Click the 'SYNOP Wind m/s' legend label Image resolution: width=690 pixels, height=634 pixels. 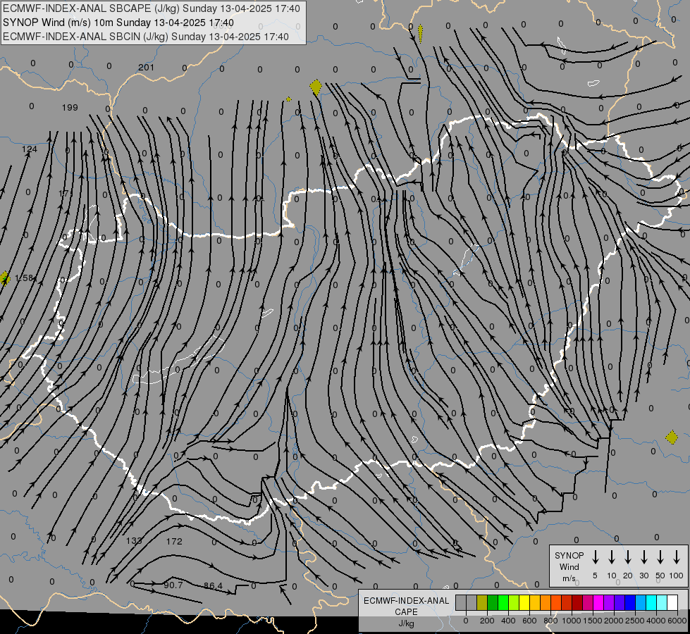[569, 566]
